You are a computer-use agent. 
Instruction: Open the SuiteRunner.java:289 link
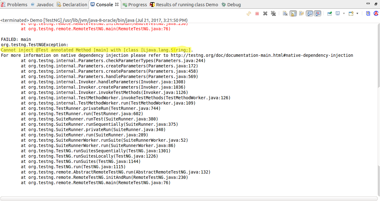121,135
